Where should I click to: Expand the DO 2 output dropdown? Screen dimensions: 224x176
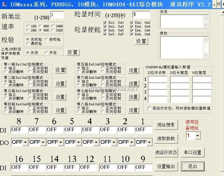click(132, 142)
